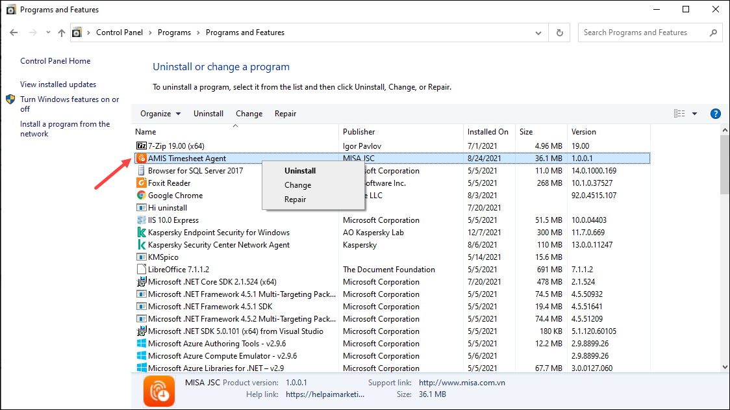
Task: Click the support link http://www.misa.com.vn
Action: coord(462,383)
